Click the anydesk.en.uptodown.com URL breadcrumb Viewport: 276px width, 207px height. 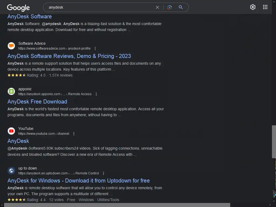(x=58, y=173)
